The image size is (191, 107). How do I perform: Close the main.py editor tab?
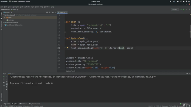pyautogui.click(x=66, y=12)
